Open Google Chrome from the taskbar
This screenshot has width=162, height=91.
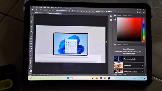tap(105, 78)
